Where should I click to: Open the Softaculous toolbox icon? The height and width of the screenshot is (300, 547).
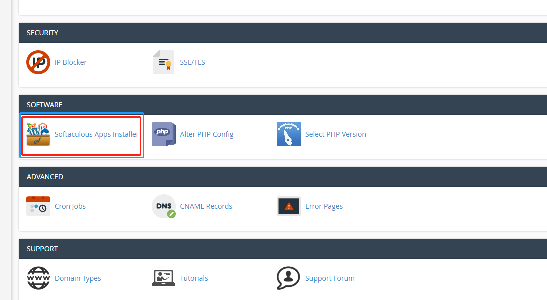(38, 134)
